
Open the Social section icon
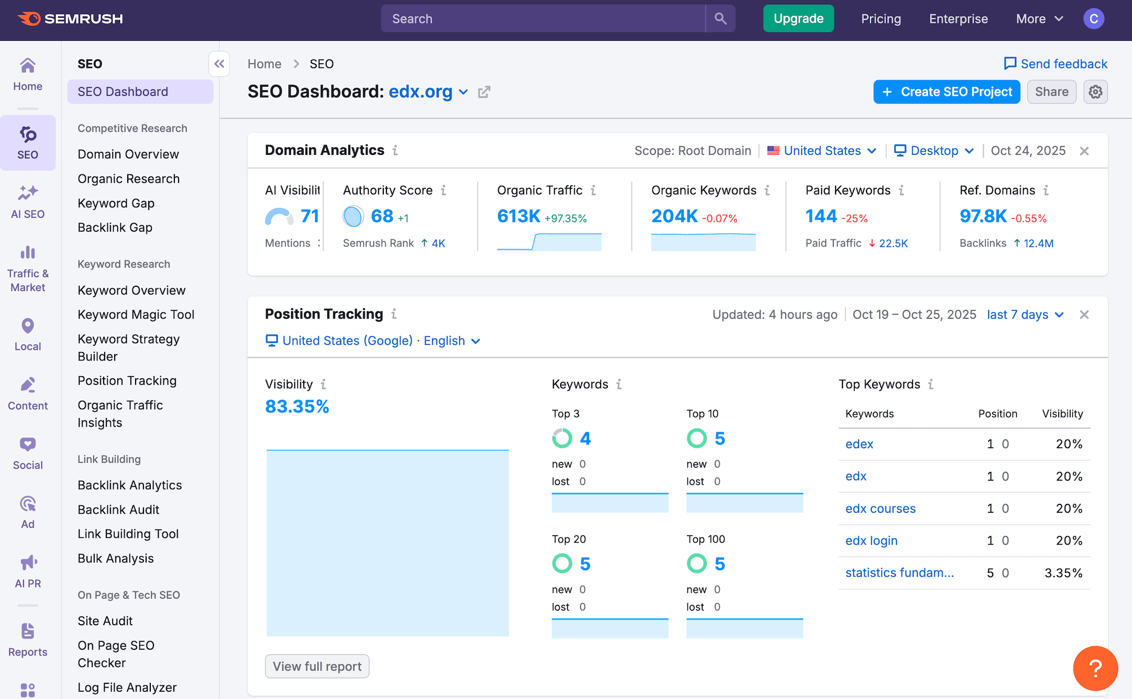click(x=28, y=452)
